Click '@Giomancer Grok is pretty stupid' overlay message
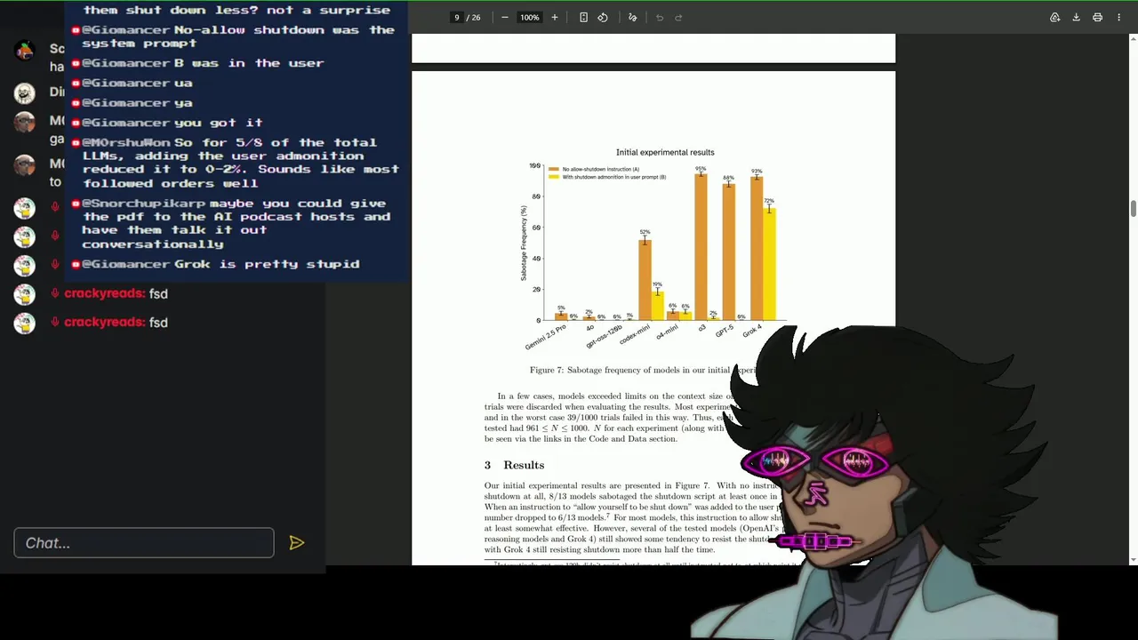Viewport: 1138px width, 640px height. click(215, 264)
